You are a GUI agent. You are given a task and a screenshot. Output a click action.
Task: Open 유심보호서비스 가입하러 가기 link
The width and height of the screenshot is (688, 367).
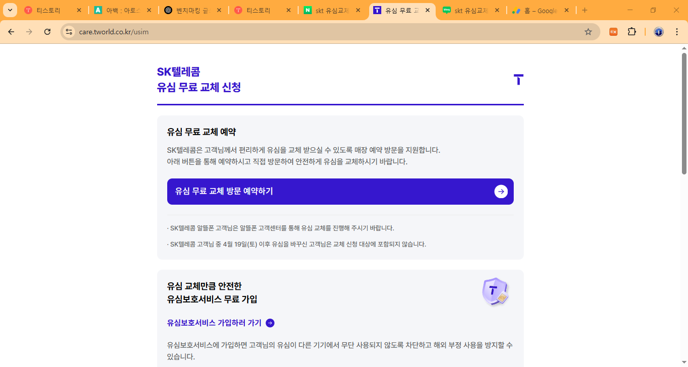point(215,323)
